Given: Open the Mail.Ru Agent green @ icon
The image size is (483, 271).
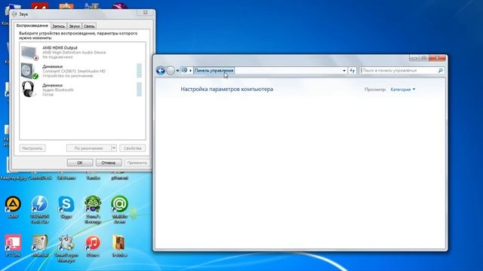Looking at the screenshot, I should [119, 204].
